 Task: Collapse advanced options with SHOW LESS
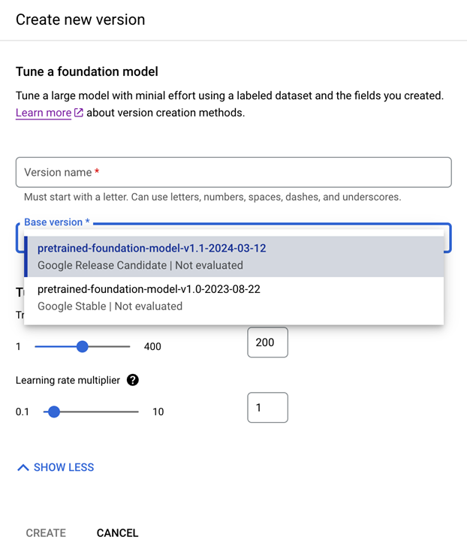tap(63, 467)
